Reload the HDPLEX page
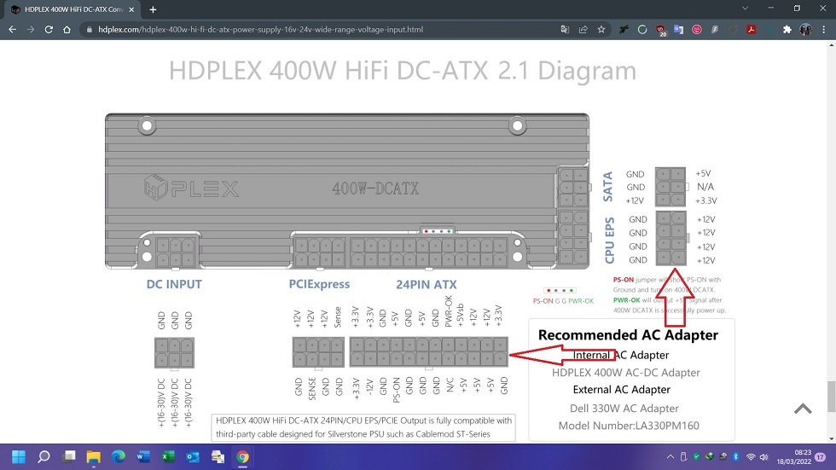Viewport: 836px width, 470px height. point(49,29)
